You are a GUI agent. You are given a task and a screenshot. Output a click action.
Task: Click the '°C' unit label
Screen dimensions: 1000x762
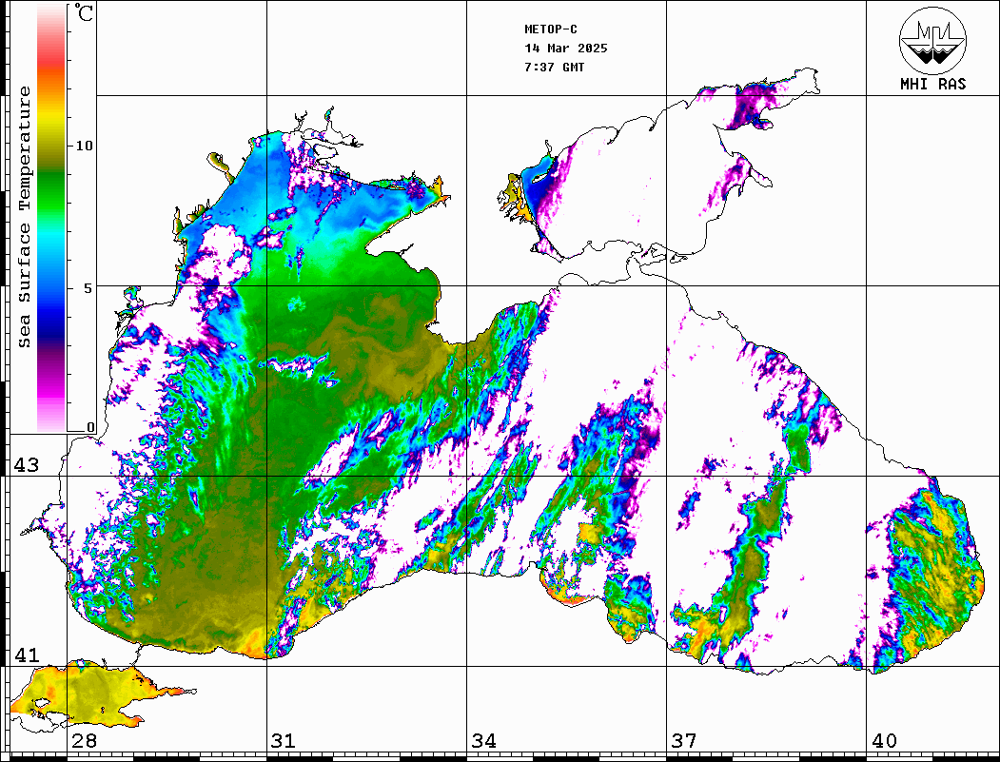84,12
